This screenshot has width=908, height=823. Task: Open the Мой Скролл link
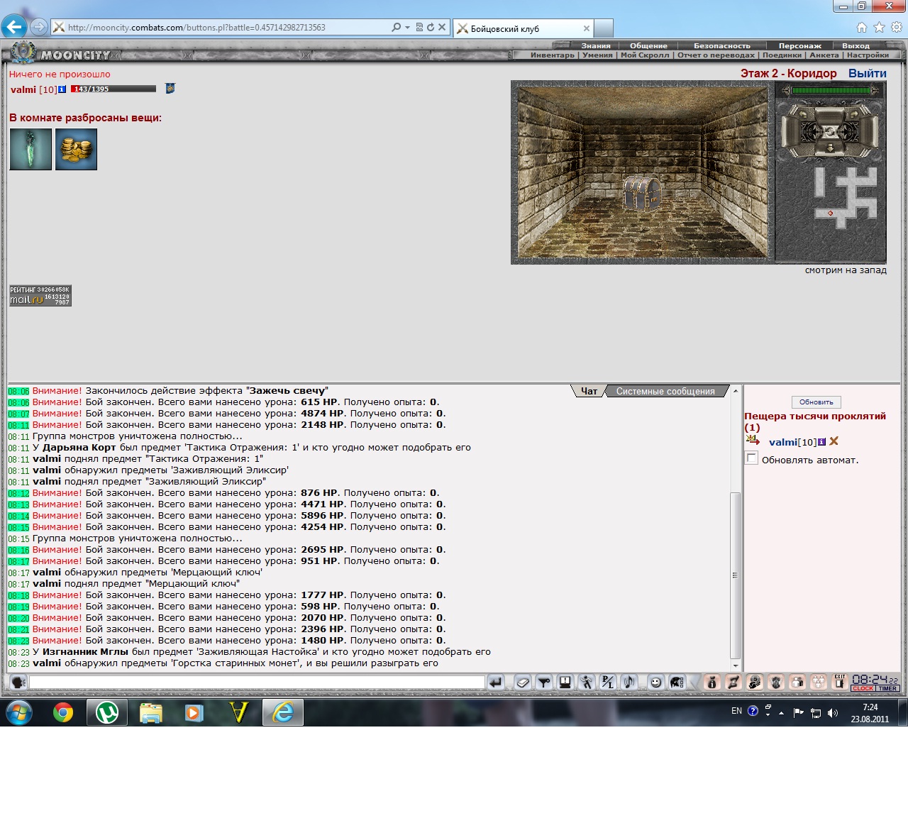[x=645, y=55]
